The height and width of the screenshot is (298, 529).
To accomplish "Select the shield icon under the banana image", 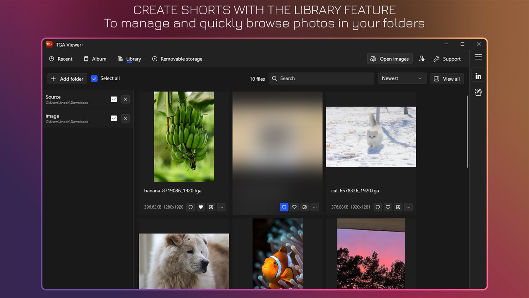I will (x=190, y=207).
